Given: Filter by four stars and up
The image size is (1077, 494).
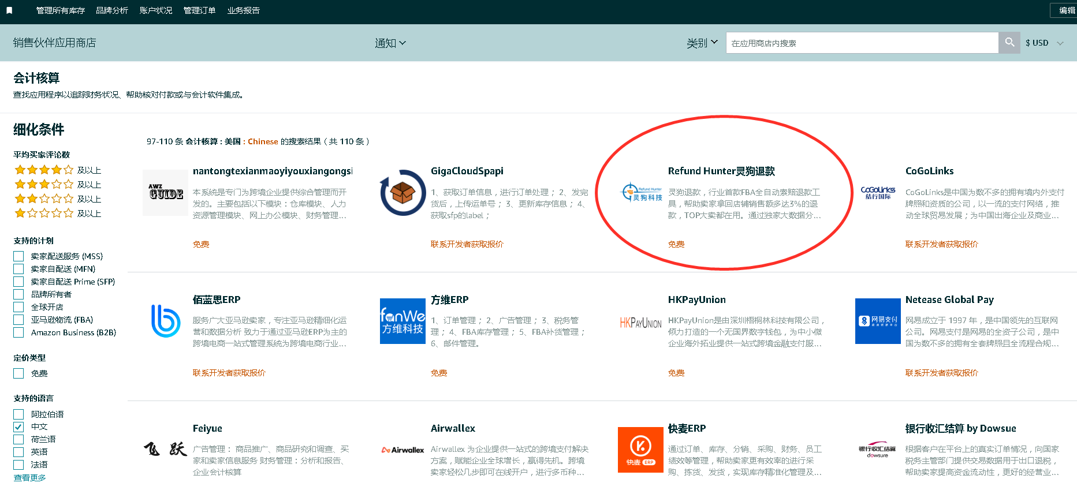Looking at the screenshot, I should point(58,170).
